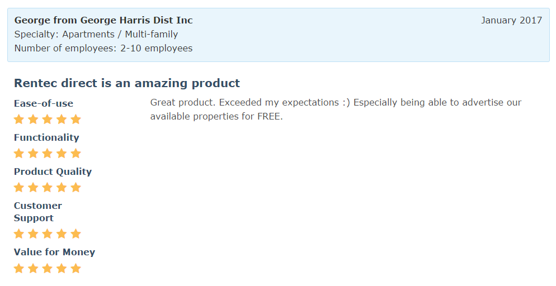556x286 pixels.
Task: Click the fifth star under Ease-of-use
Action: click(76, 119)
